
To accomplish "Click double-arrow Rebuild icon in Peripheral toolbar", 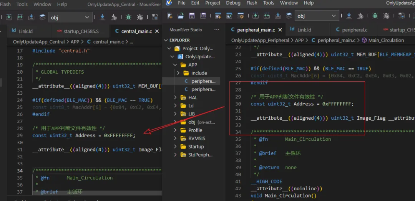I will pyautogui.click(x=267, y=16).
